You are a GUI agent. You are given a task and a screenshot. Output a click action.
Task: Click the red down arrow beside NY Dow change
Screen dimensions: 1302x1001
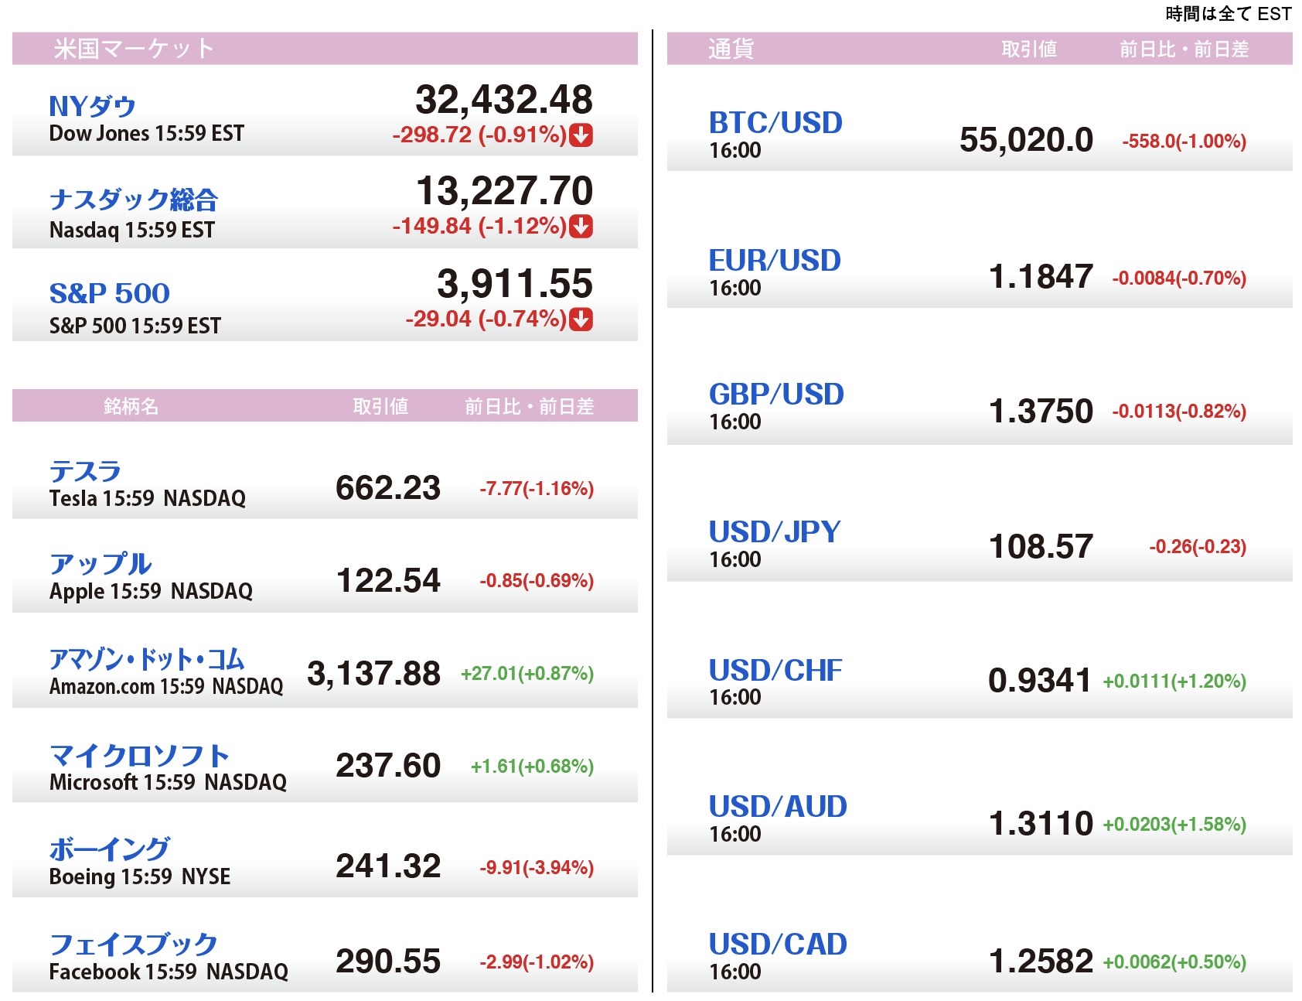[x=581, y=135]
